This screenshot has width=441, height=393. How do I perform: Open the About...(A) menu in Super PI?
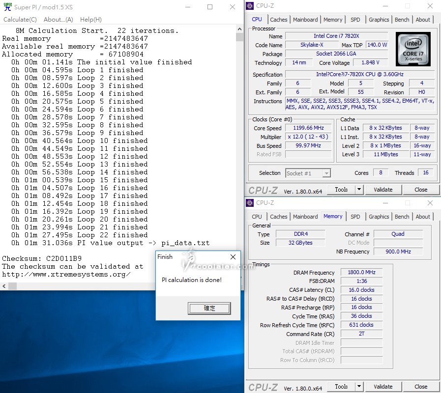(58, 19)
